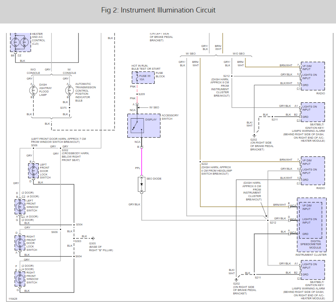Select the SEO diode symbol
This screenshot has height=305, width=336.
(x=142, y=185)
